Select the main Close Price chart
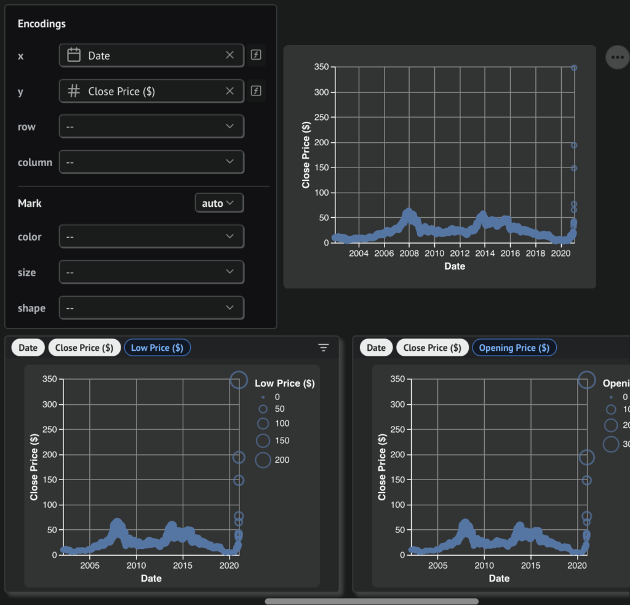 [x=439, y=166]
